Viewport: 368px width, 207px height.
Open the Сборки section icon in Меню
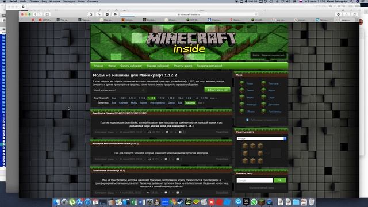tap(242, 111)
